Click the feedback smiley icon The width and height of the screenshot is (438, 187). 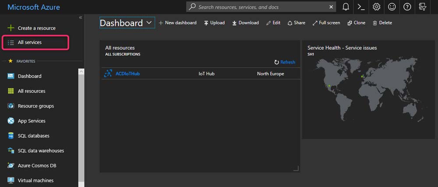(392, 7)
